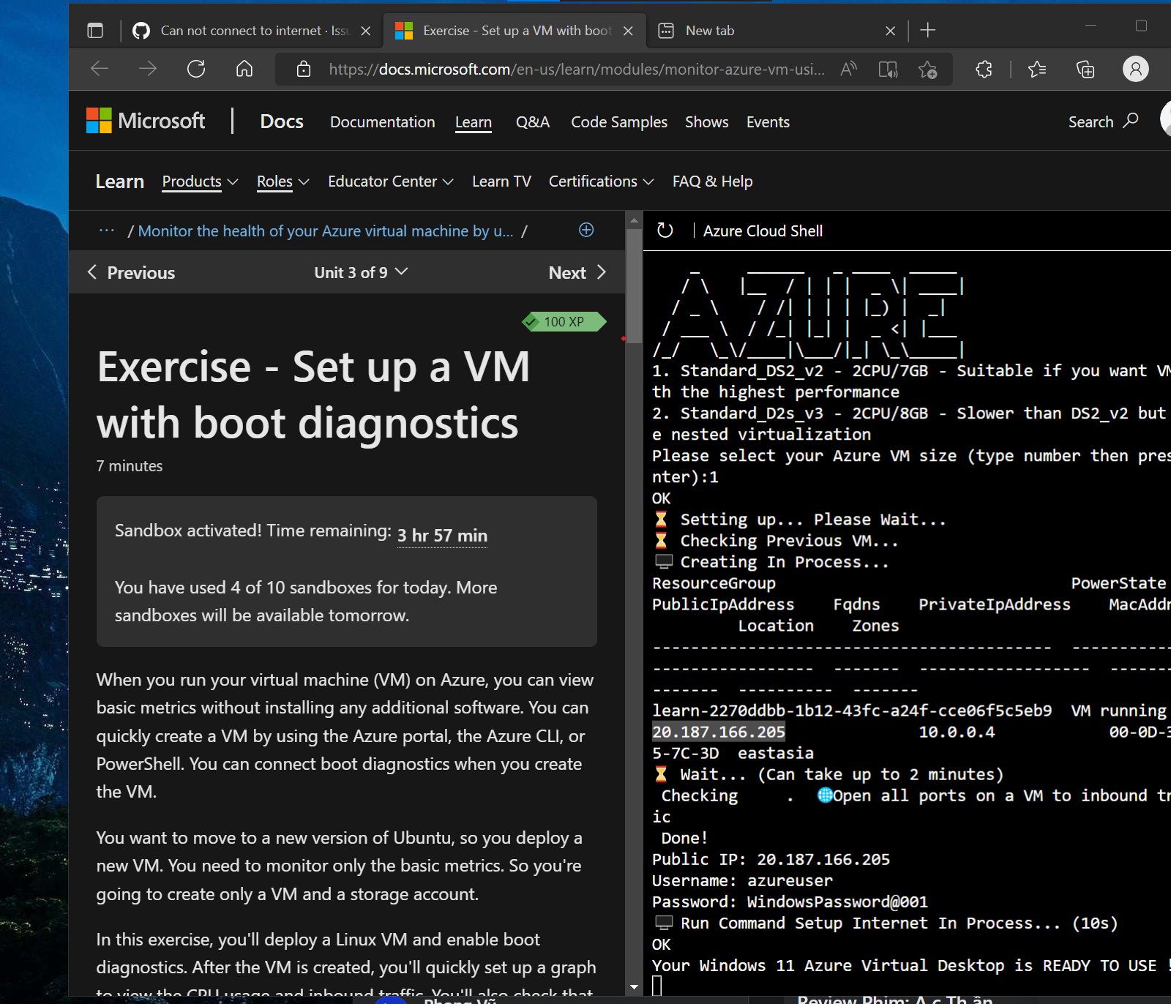View site information lock icon
This screenshot has width=1171, height=1004.
coord(304,69)
